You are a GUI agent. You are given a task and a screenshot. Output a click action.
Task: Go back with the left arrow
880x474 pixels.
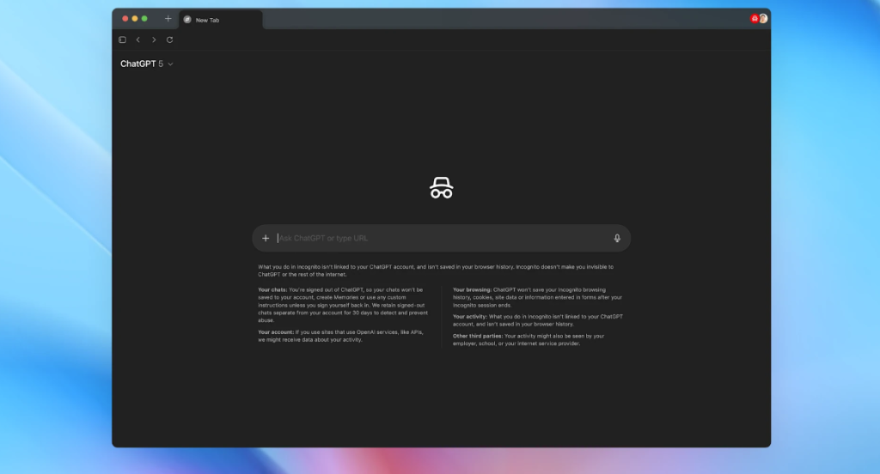coord(137,39)
